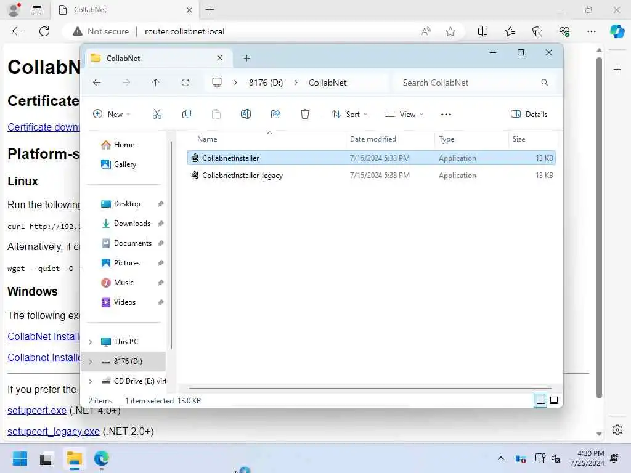
Task: Add a new File Explorer tab
Action: tap(246, 59)
